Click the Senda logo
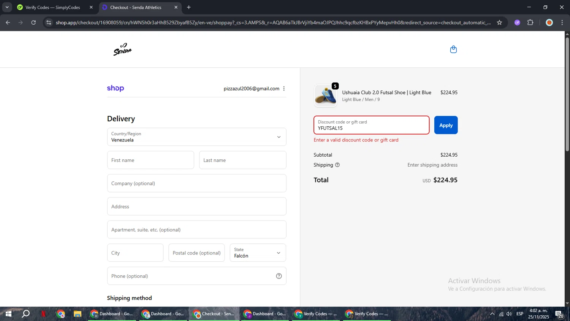Image resolution: width=570 pixels, height=321 pixels. [x=122, y=49]
